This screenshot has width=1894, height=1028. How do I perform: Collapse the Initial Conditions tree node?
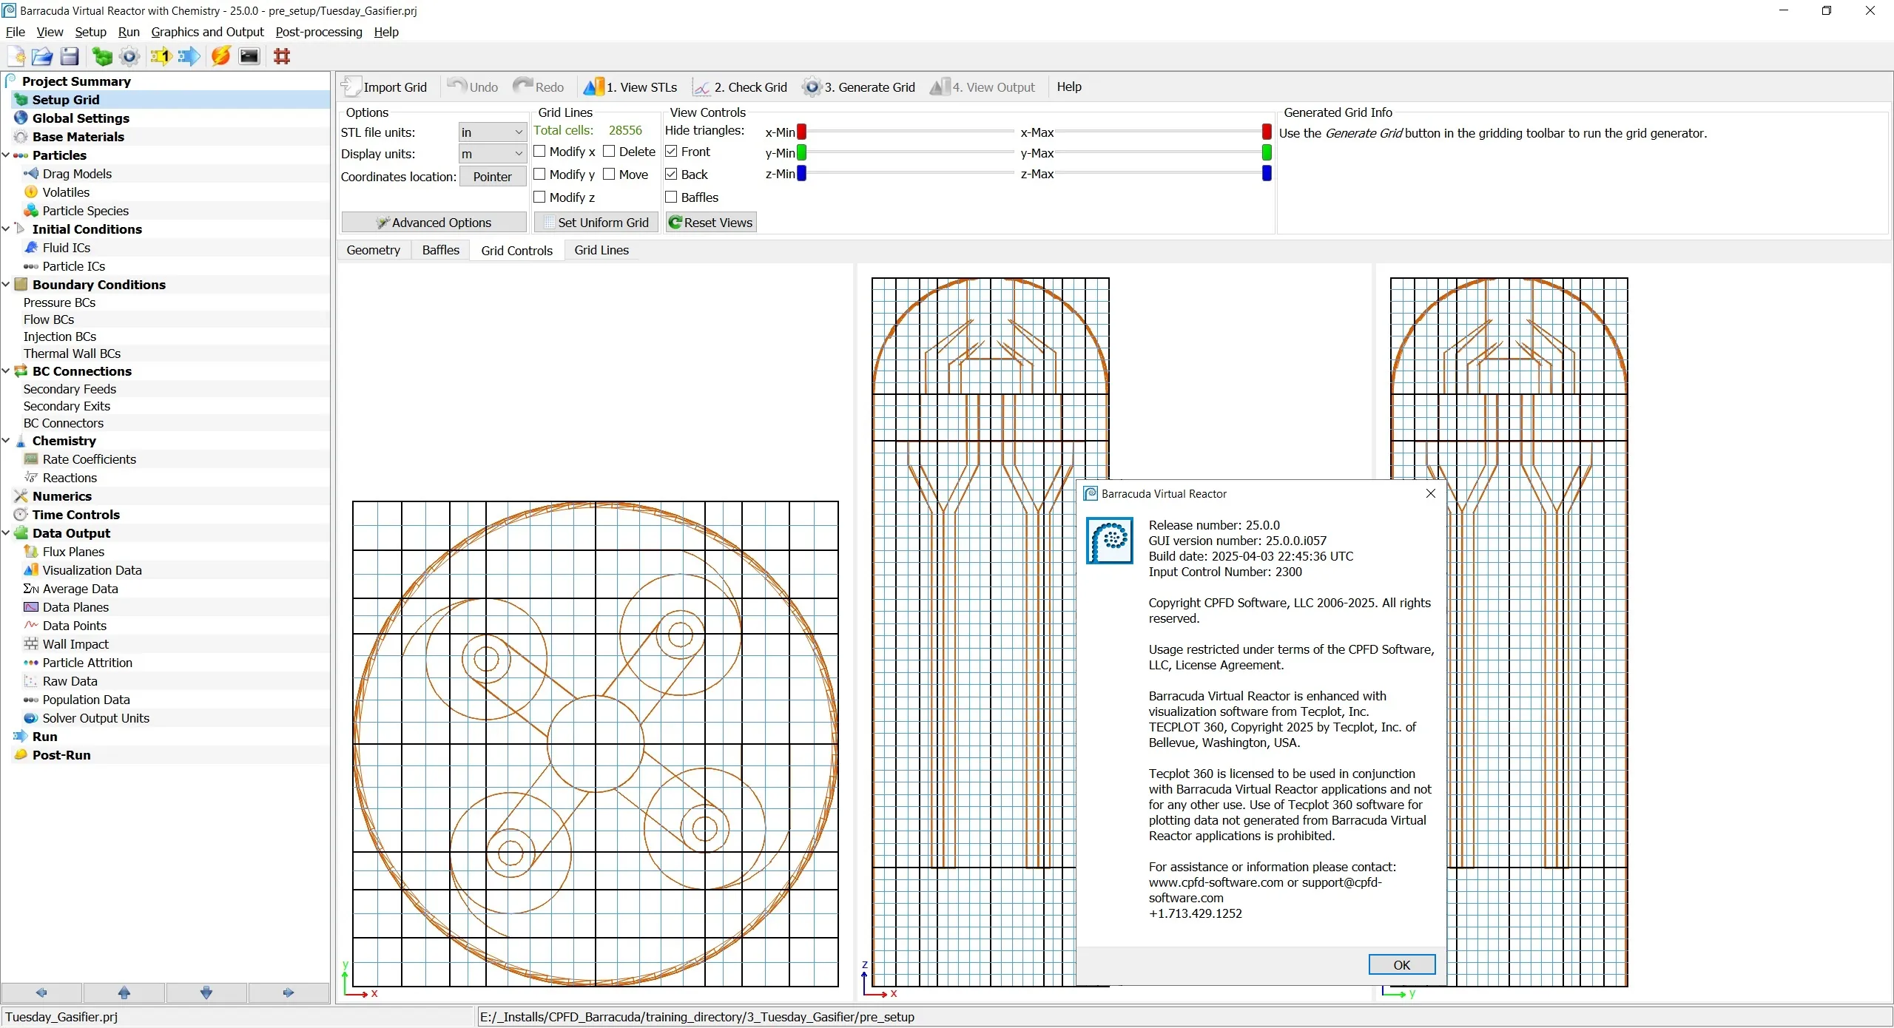tap(6, 229)
